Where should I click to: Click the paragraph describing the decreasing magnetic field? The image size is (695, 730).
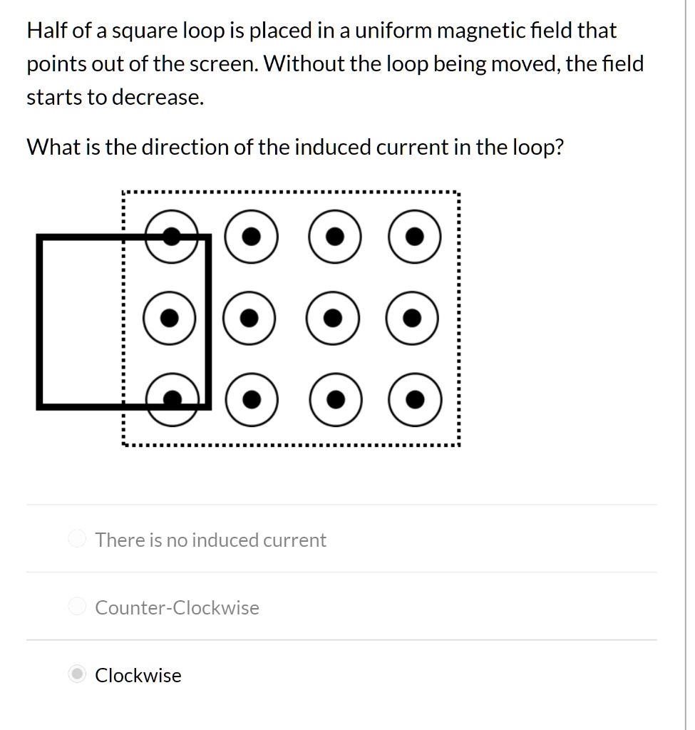point(335,63)
